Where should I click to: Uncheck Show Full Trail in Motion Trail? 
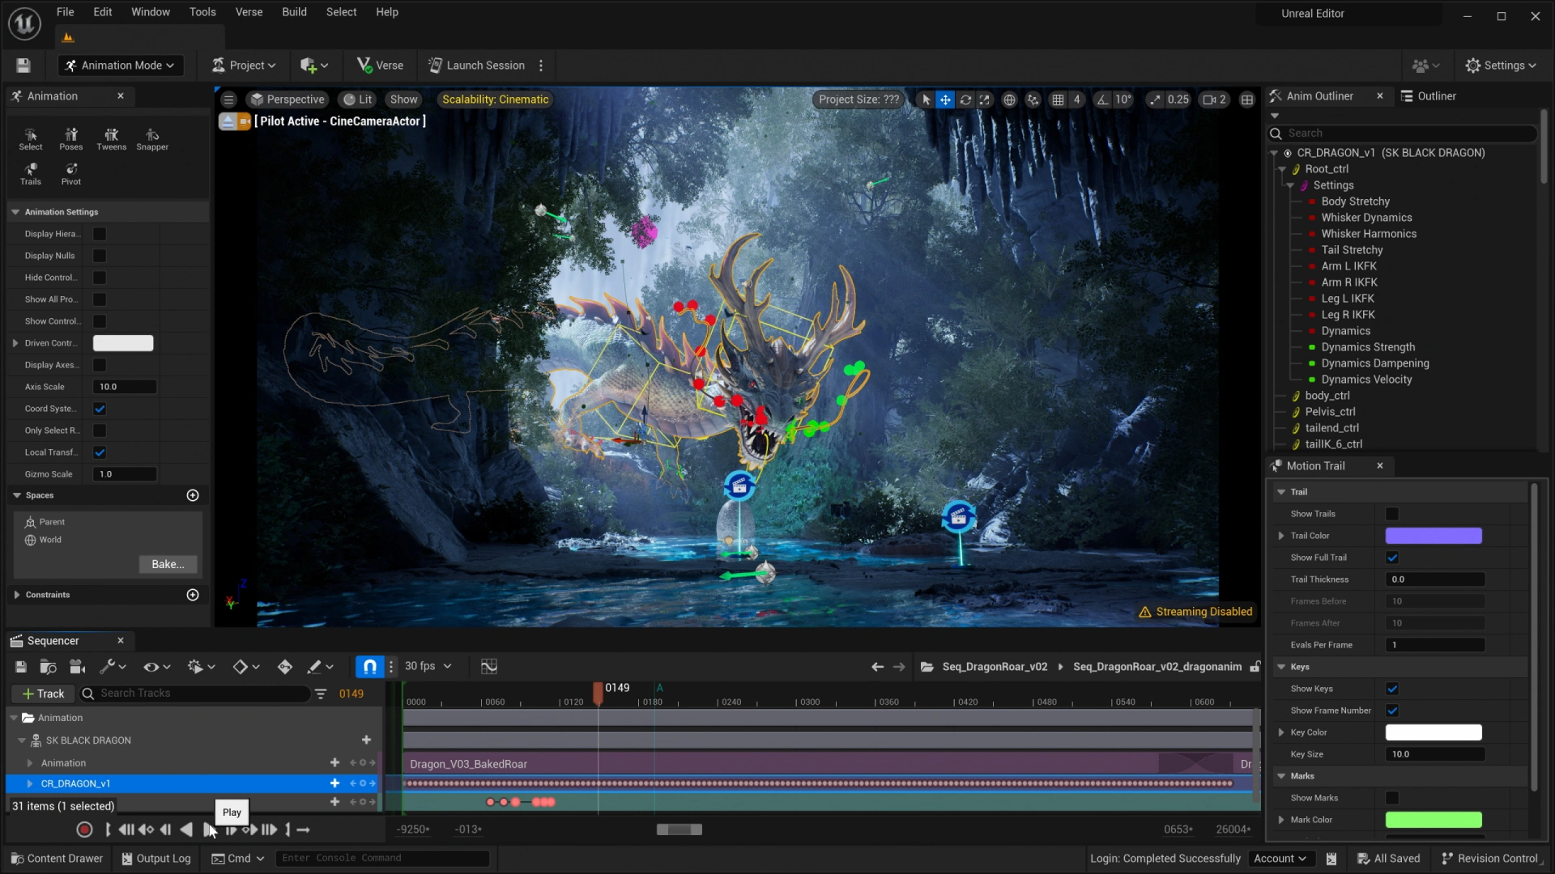[x=1393, y=558]
